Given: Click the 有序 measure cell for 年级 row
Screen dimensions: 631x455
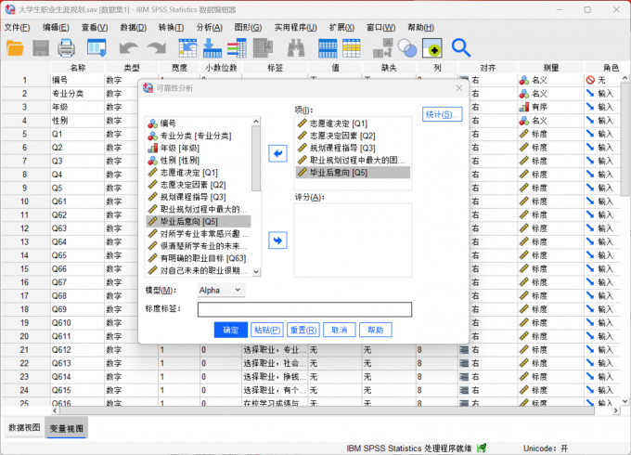Looking at the screenshot, I should [550, 107].
